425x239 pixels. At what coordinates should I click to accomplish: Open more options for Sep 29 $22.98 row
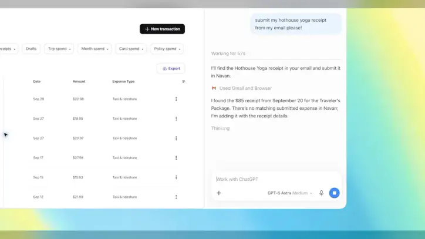(176, 99)
